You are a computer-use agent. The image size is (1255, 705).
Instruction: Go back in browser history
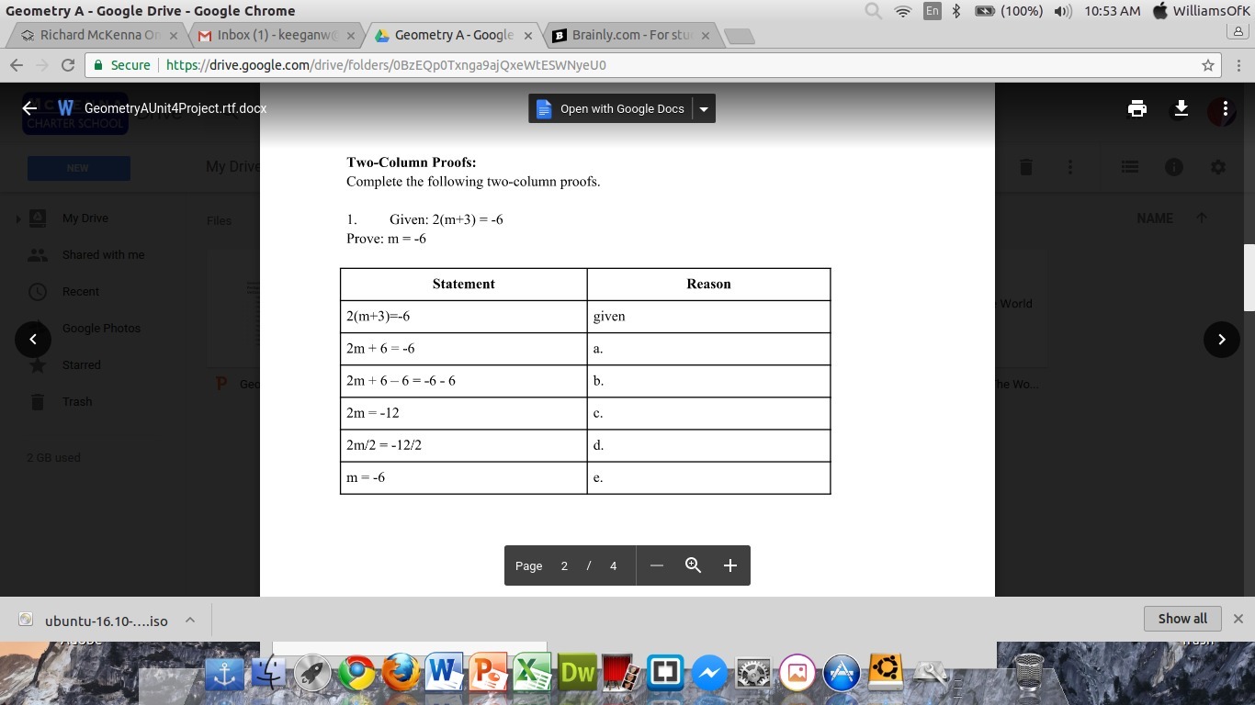[17, 65]
